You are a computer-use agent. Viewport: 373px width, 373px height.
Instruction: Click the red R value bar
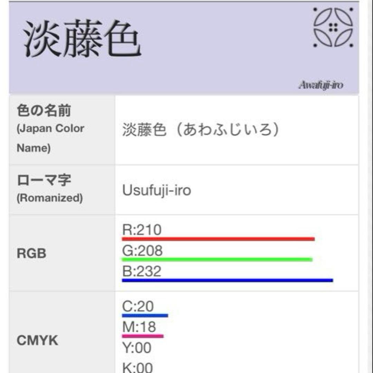click(218, 239)
